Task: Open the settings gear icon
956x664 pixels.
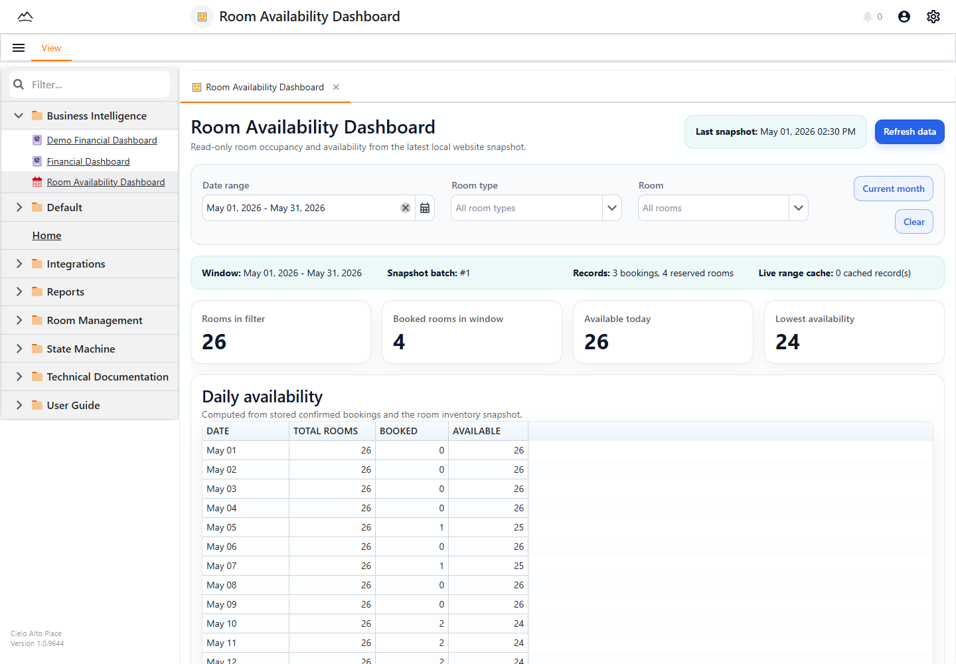Action: 933,17
